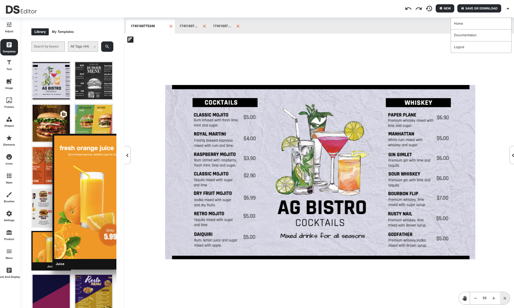Select the pizza menu template thumbnail

[42, 166]
